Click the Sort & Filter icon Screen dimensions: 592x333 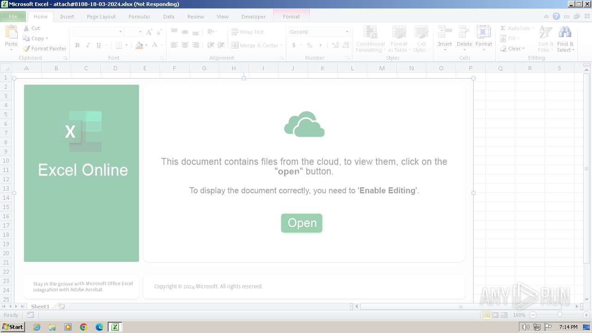(546, 33)
